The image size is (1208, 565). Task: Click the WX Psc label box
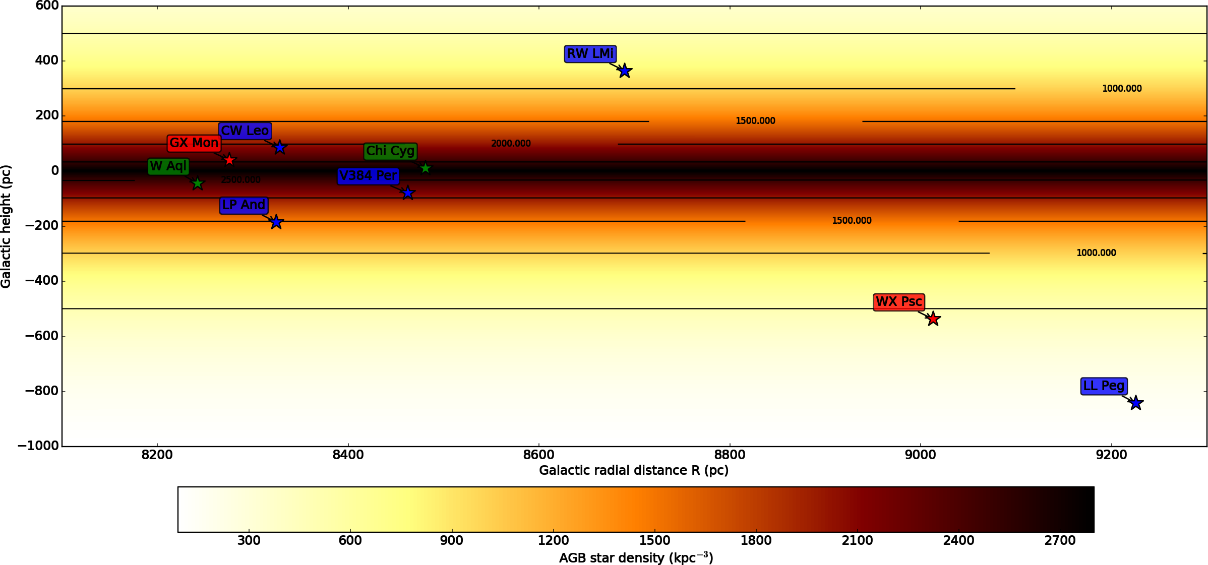(x=898, y=302)
